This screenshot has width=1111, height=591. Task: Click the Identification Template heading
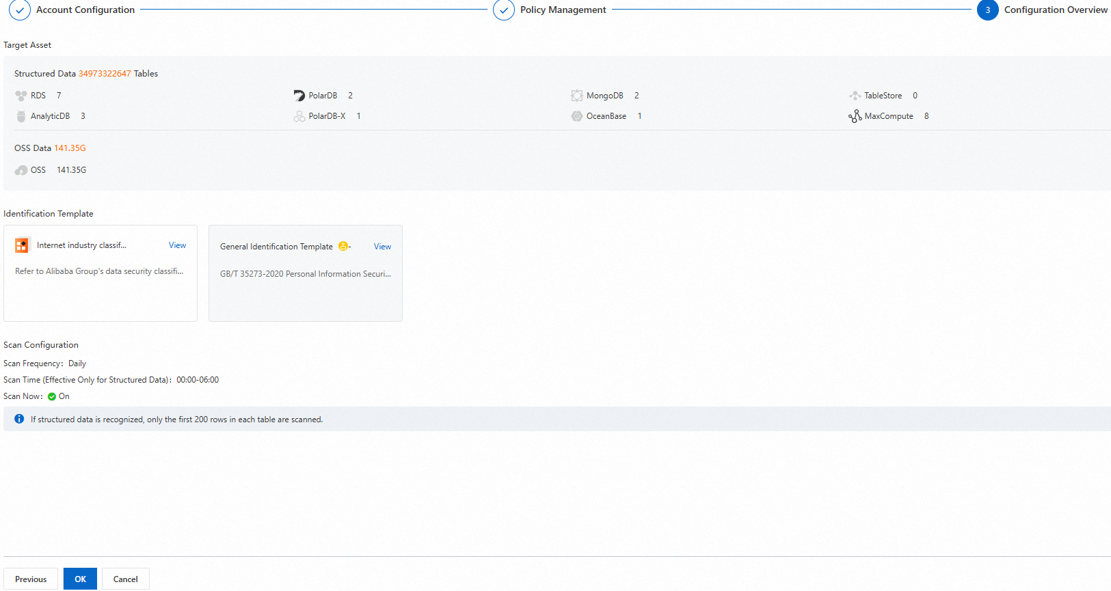49,214
